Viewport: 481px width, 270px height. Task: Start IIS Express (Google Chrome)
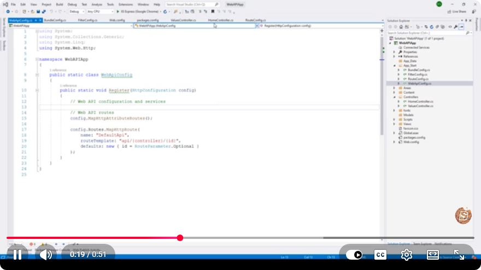tap(137, 11)
